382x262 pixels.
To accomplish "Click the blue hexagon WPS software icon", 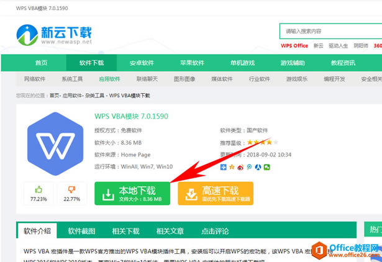I will click(55, 143).
